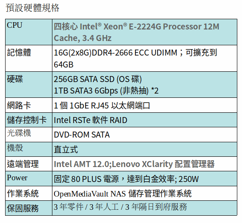Select the 網路卡 row label
Image resolution: width=242 pixels, height=223 pixels.
pos(19,106)
